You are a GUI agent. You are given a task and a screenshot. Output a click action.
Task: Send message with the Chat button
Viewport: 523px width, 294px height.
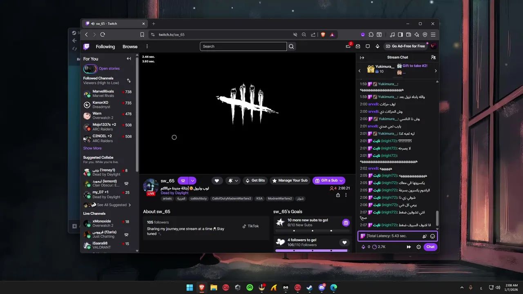pos(431,247)
